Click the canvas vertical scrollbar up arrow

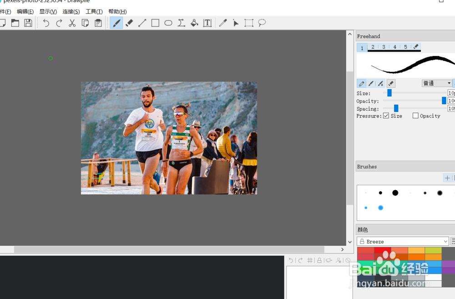coord(349,34)
